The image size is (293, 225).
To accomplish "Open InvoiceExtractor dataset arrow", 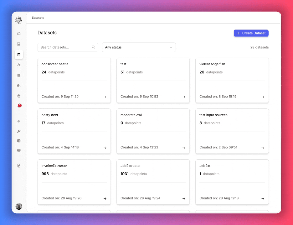I will [105, 198].
